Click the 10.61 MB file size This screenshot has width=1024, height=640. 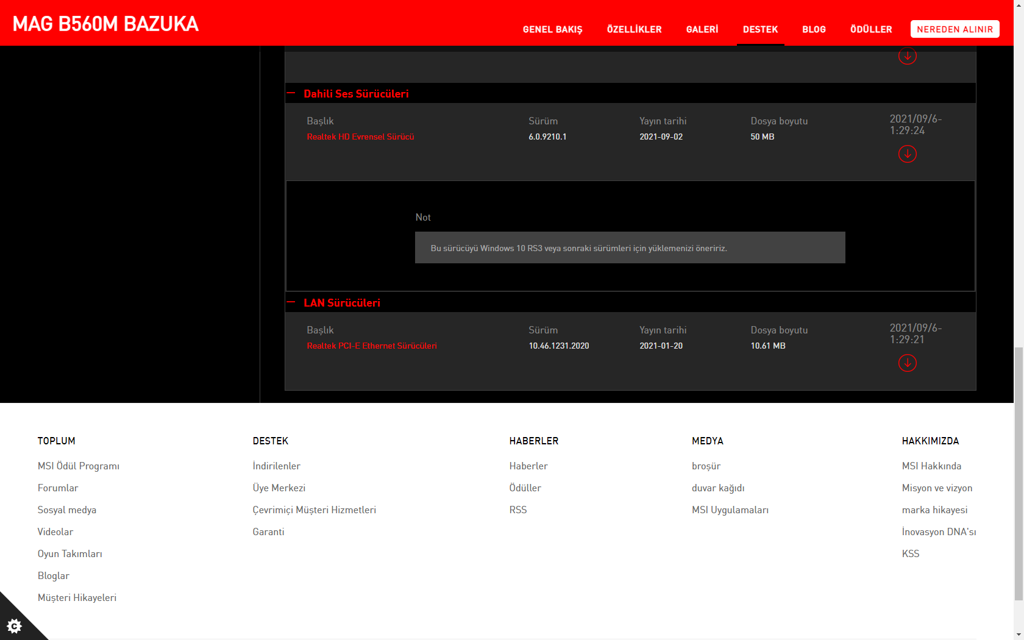click(x=768, y=346)
